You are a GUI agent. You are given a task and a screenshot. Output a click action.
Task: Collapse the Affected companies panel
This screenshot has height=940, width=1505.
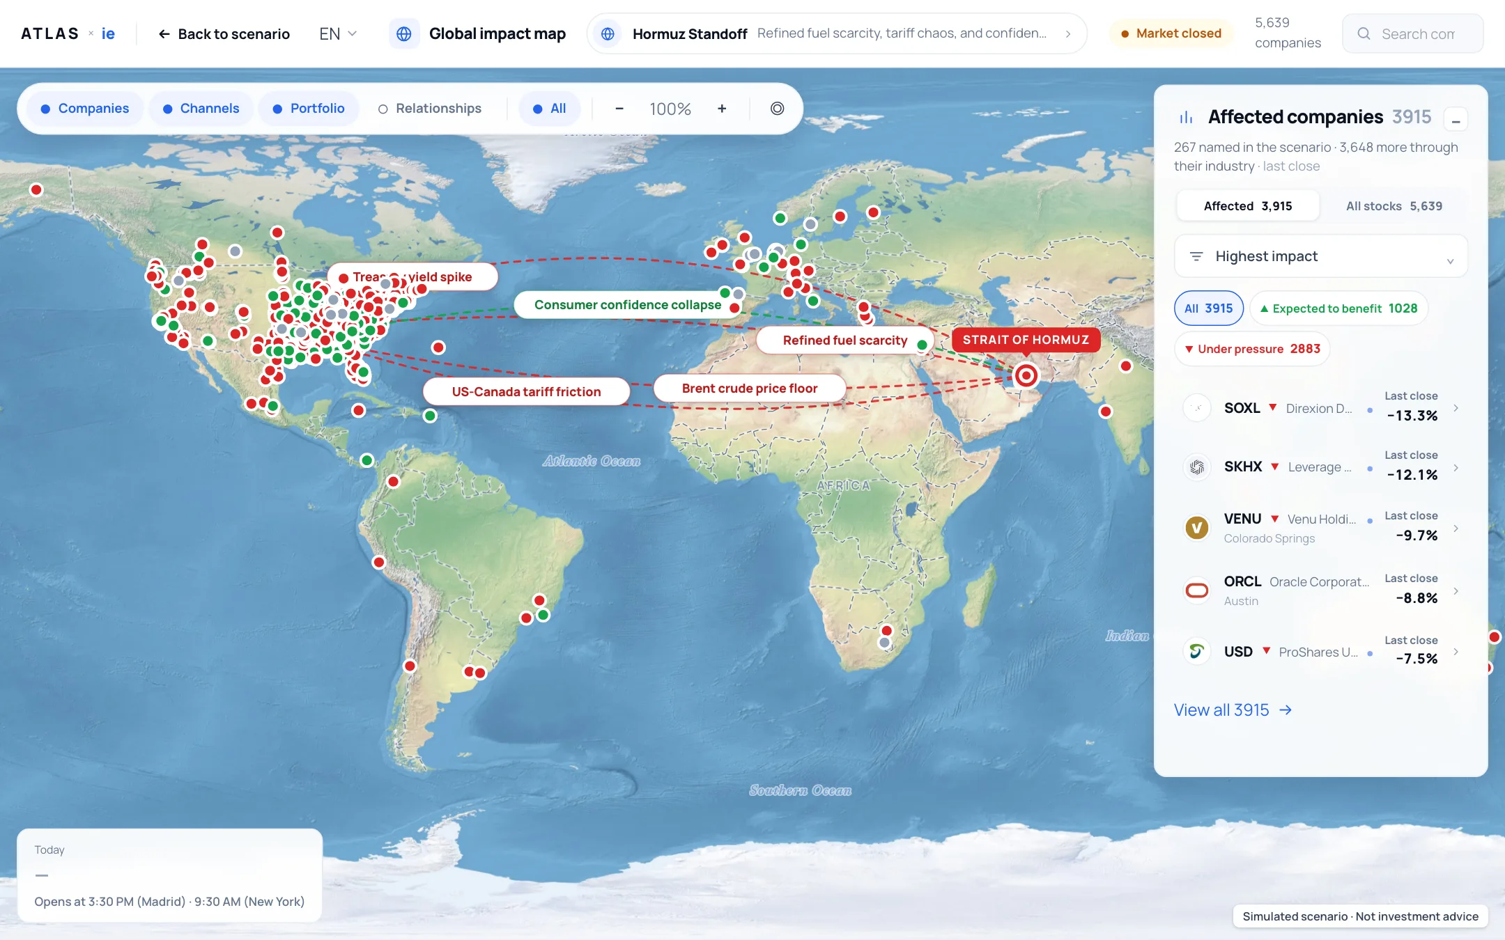tap(1456, 120)
